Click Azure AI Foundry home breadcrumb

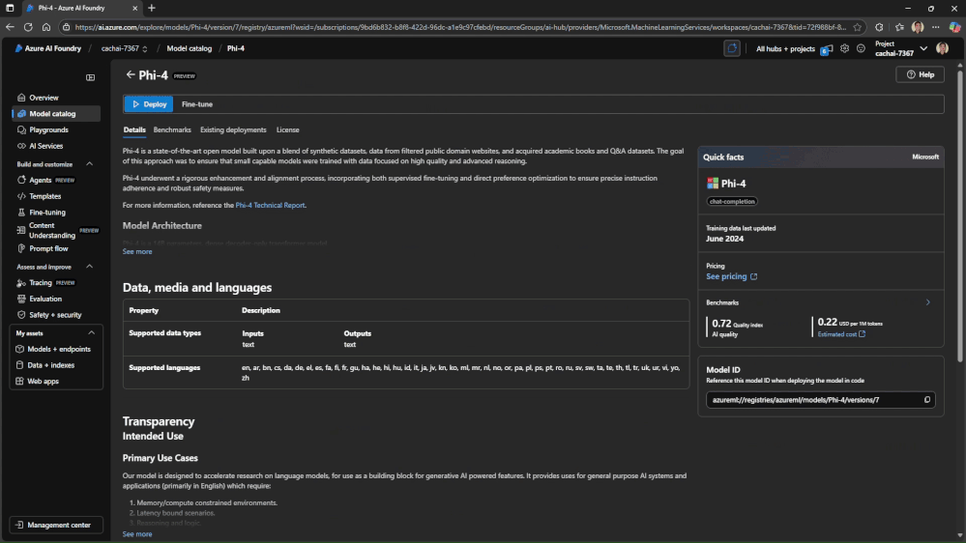(x=48, y=48)
